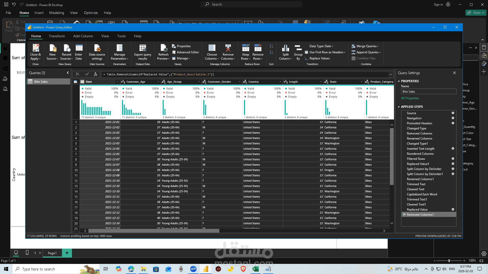Select the Replaced Value applied step

click(417, 210)
